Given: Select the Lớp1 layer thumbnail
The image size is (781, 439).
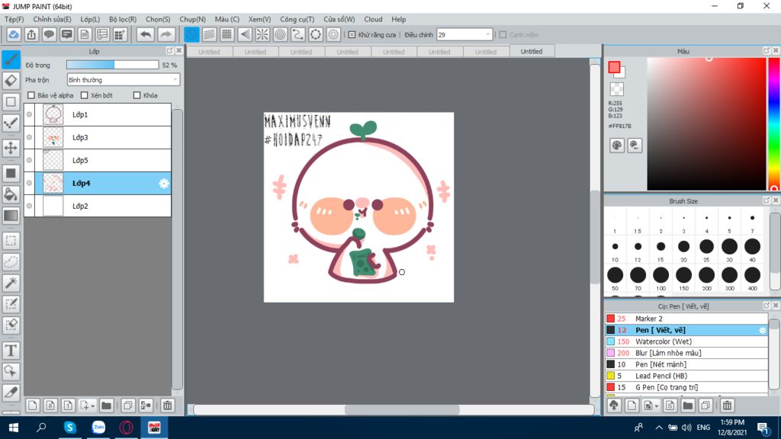Looking at the screenshot, I should [x=53, y=114].
